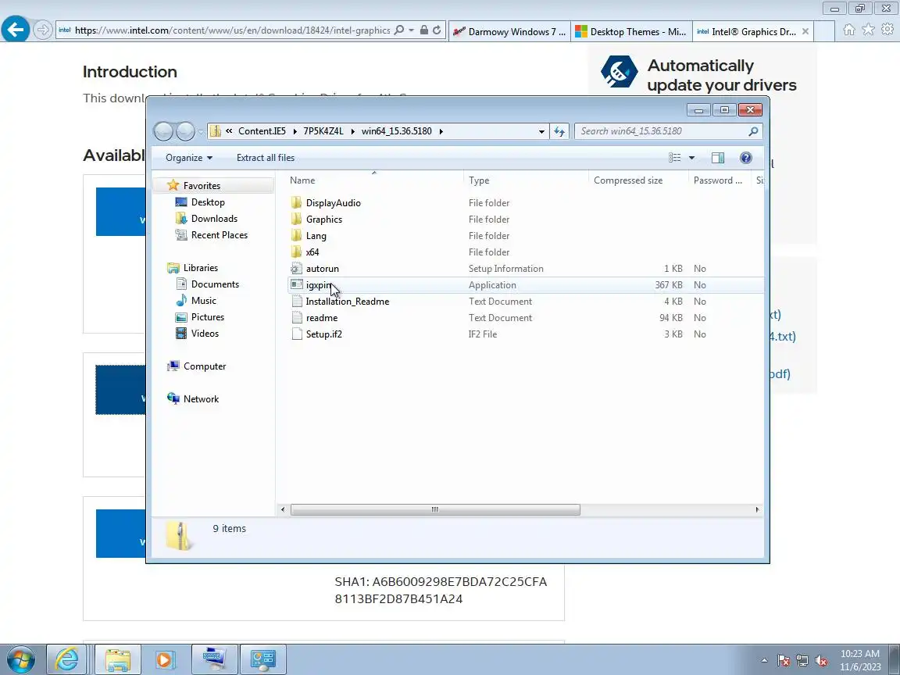This screenshot has height=675, width=900.
Task: Open the view options dropdown arrow
Action: click(x=691, y=158)
